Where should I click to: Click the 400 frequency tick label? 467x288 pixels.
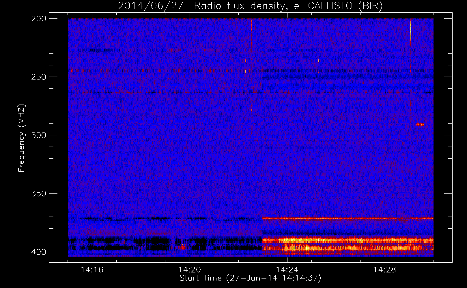[39, 252]
